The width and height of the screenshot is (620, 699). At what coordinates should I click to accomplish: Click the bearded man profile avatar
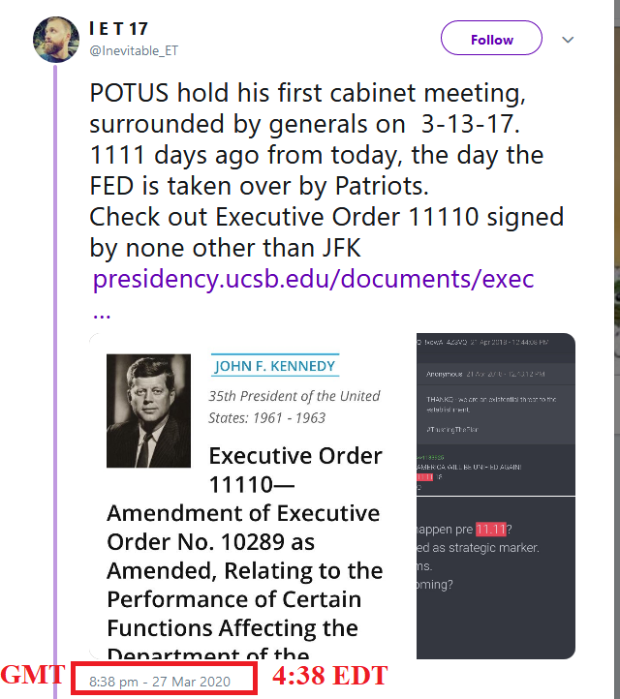point(56,40)
